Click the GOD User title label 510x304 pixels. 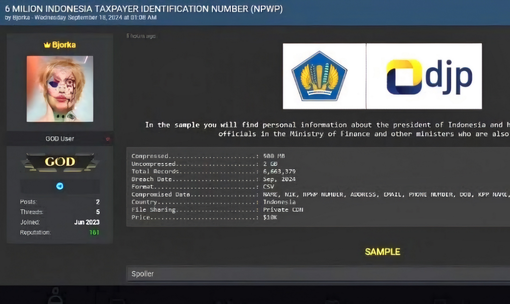(60, 139)
